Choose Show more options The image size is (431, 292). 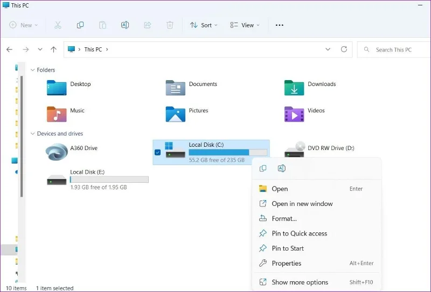(317, 282)
